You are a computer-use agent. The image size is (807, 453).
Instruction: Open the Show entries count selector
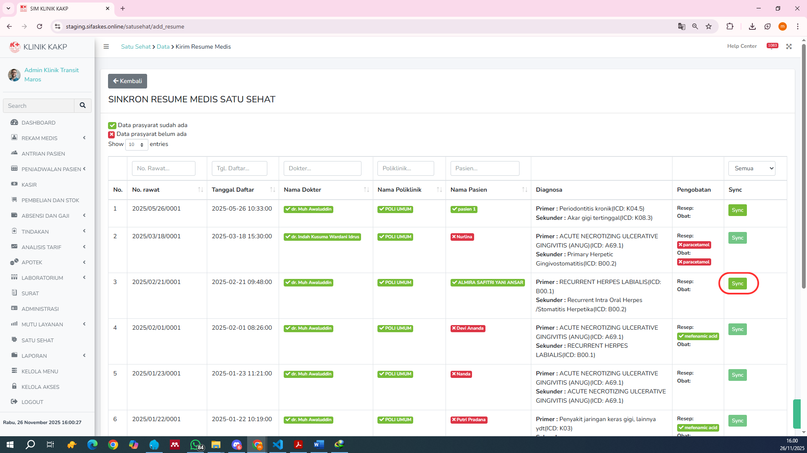(x=136, y=144)
